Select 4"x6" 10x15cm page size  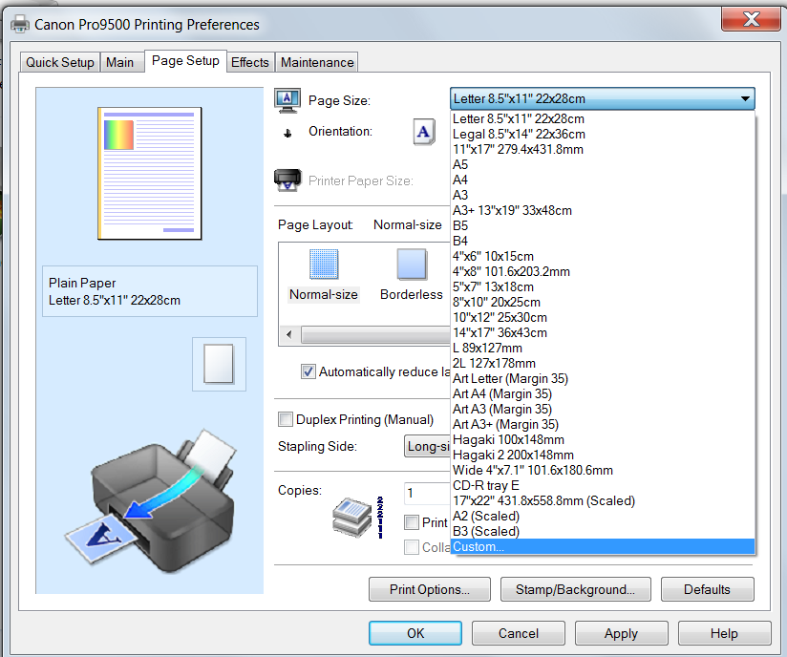point(603,257)
